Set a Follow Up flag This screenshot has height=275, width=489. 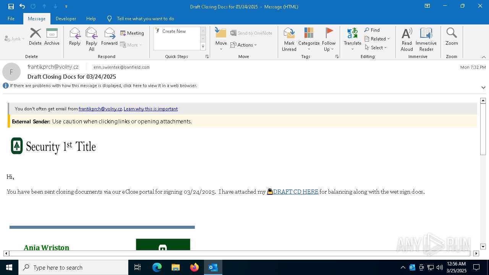click(x=329, y=39)
